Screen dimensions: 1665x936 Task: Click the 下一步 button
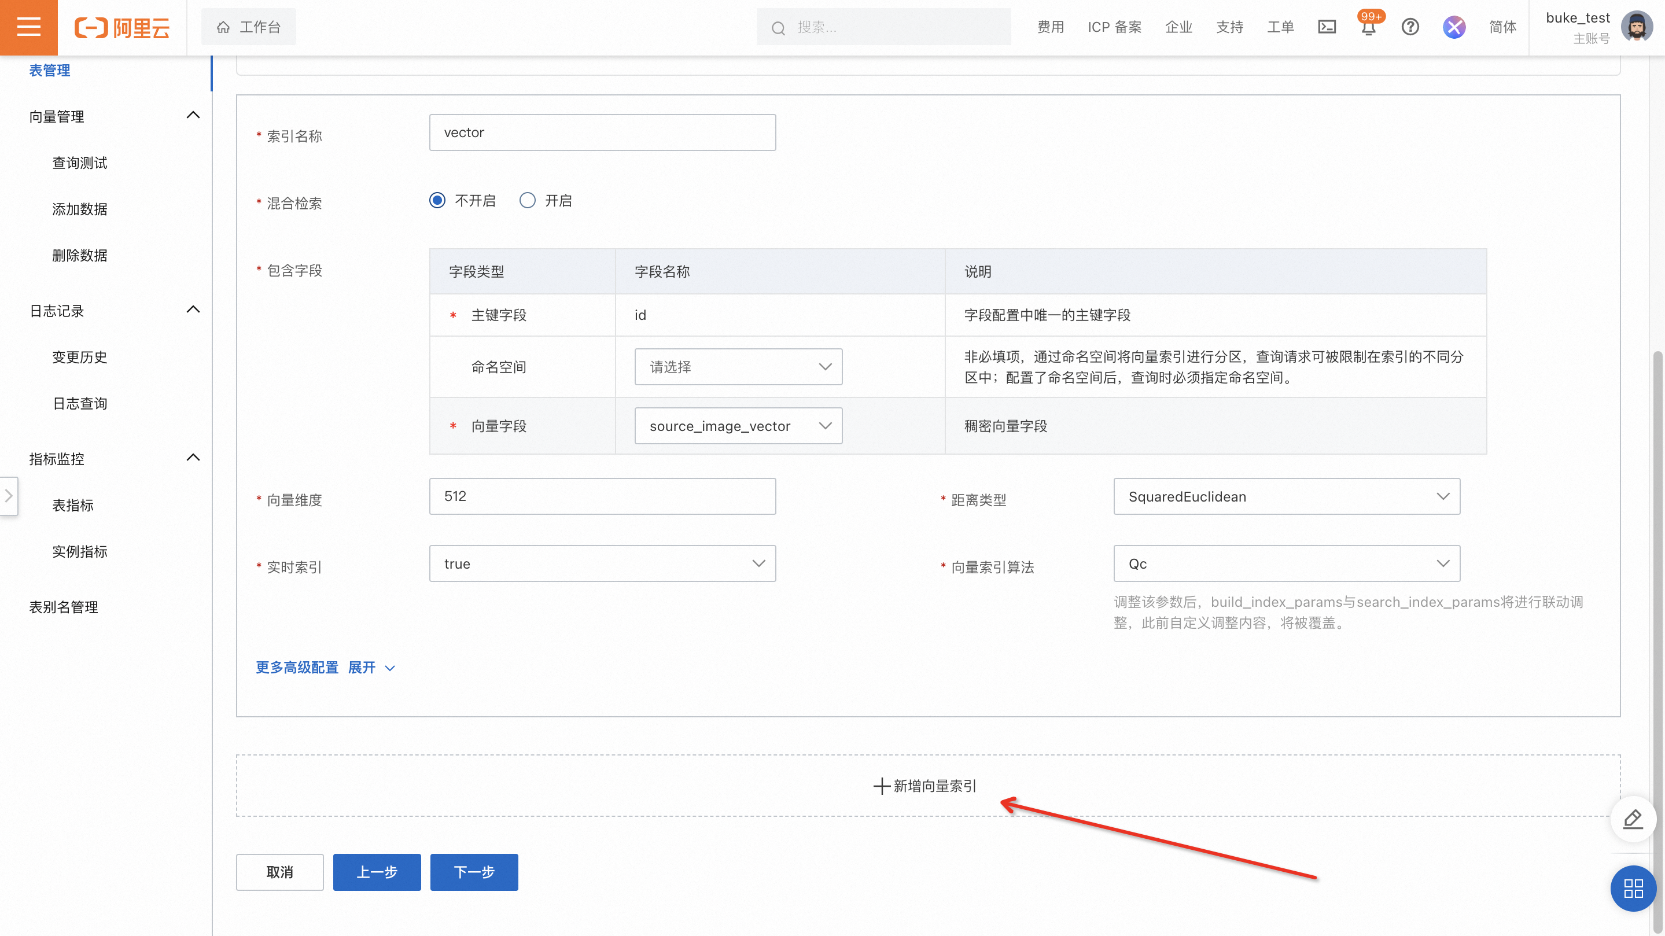pos(474,872)
